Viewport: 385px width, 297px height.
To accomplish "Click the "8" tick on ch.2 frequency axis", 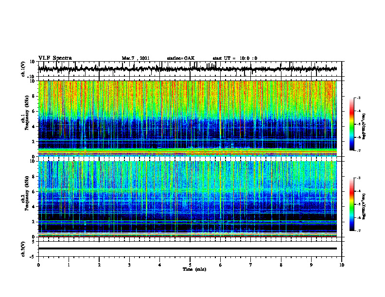I will point(34,177).
